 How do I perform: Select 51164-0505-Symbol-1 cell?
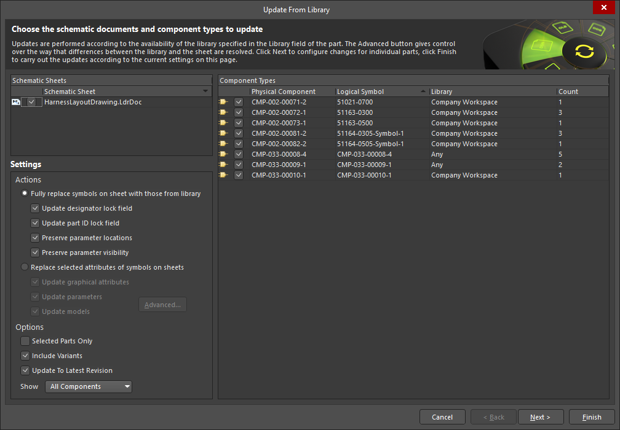370,144
